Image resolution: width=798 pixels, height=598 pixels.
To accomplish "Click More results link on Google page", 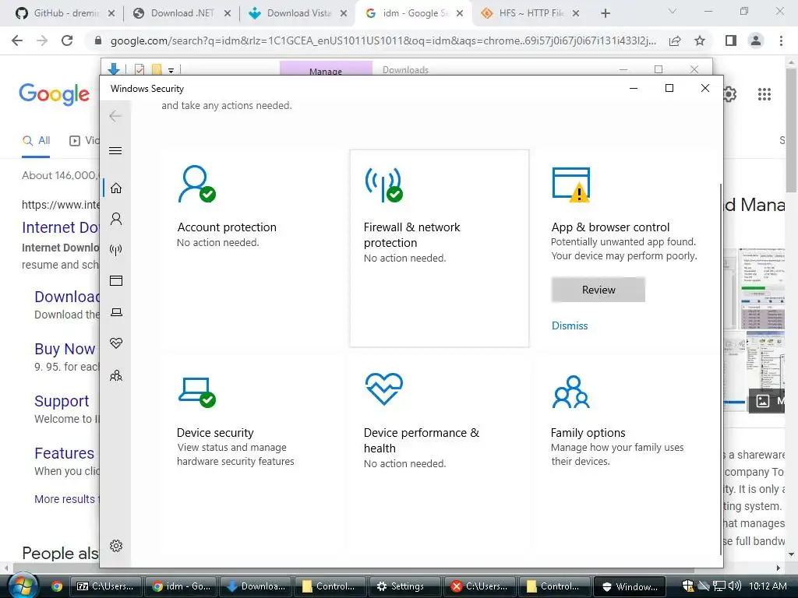I will point(65,499).
